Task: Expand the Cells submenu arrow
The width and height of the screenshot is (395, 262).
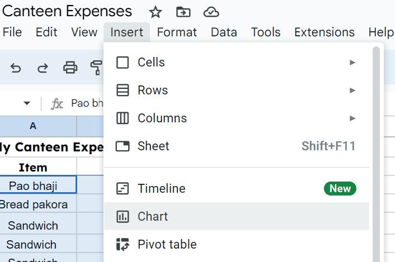Action: pyautogui.click(x=352, y=62)
